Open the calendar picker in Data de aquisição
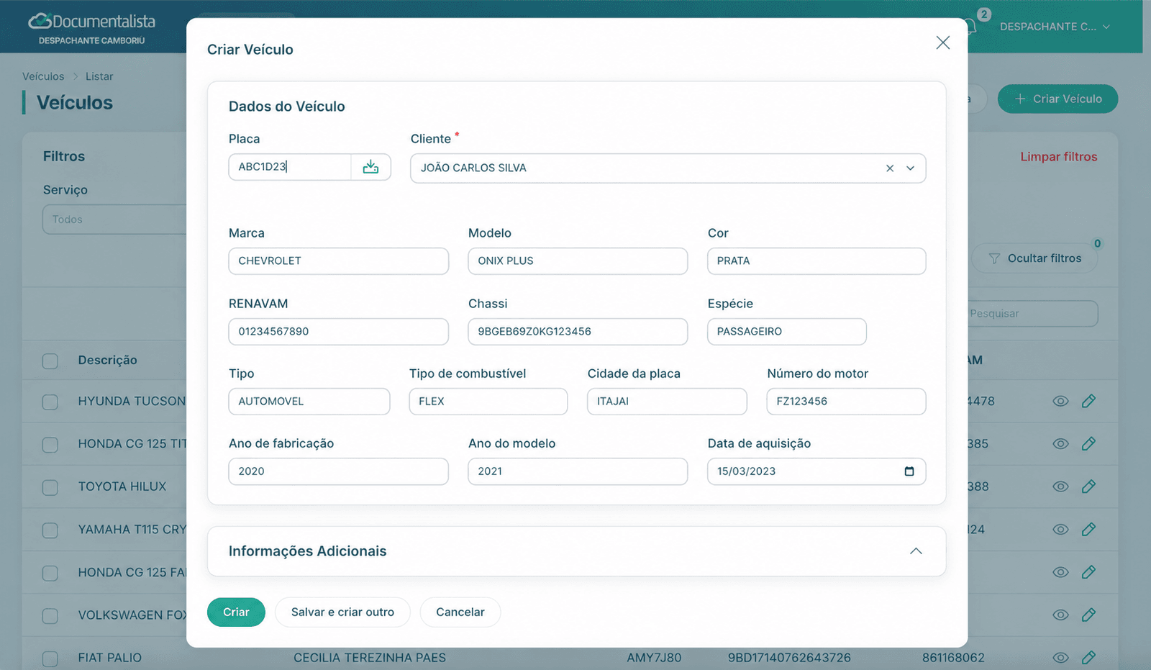 pyautogui.click(x=909, y=471)
